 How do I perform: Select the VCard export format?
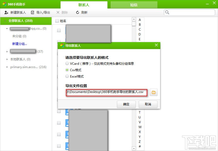[67, 63]
